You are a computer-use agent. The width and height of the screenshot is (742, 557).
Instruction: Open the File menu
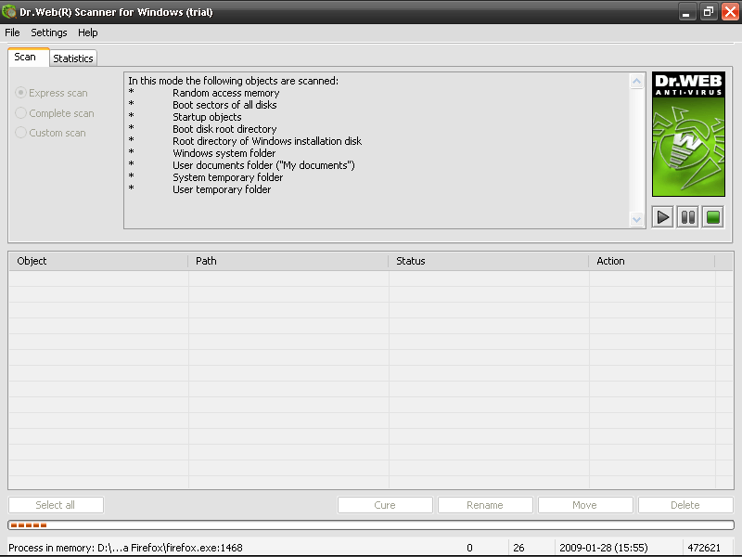[12, 32]
